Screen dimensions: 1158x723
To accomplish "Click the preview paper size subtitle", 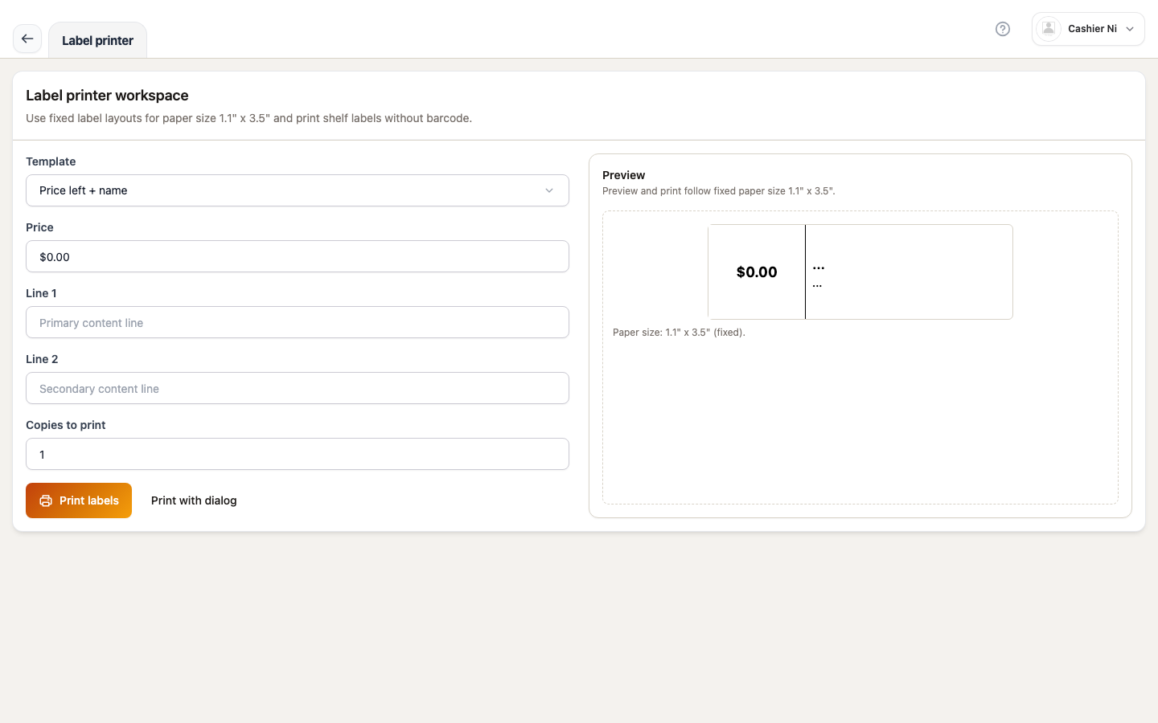I will coord(718,191).
